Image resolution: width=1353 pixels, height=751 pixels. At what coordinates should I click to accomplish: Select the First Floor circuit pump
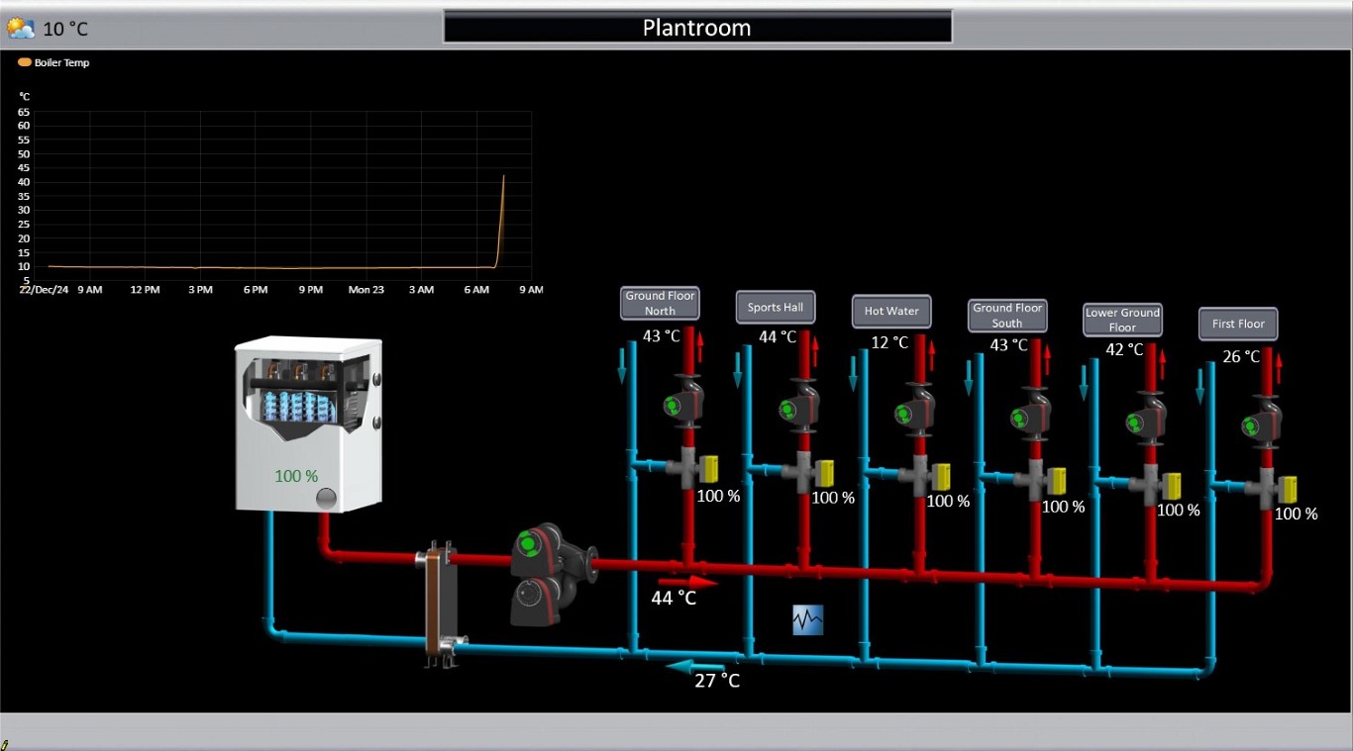click(1259, 424)
